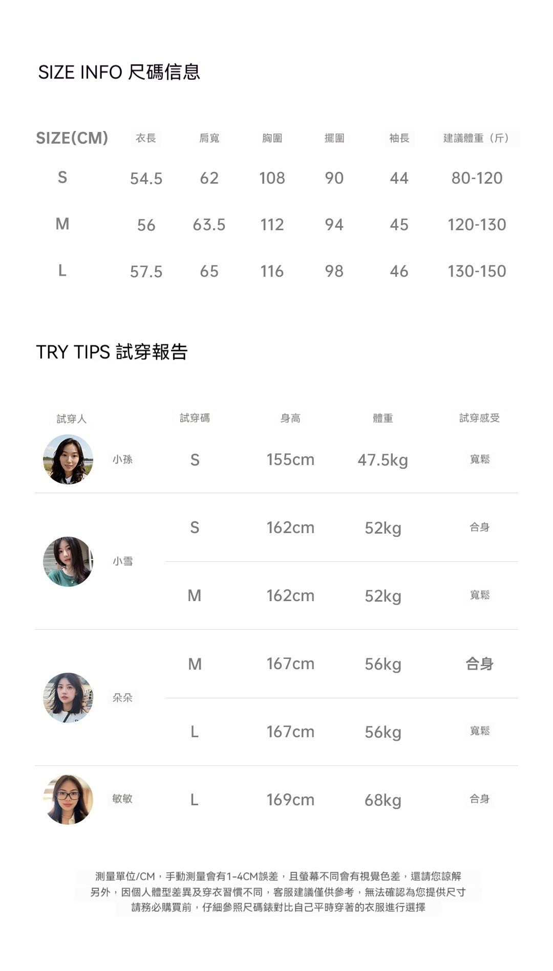
Task: Select the 80-120 recommended weight value
Action: pyautogui.click(x=477, y=178)
